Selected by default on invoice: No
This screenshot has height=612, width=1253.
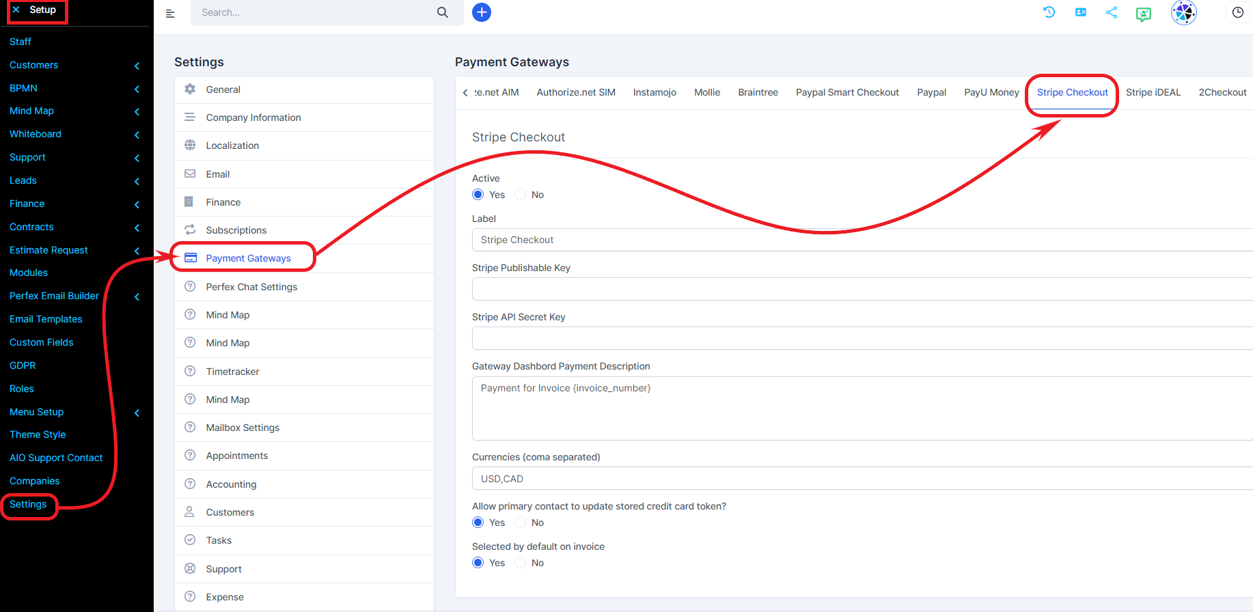[x=521, y=563]
